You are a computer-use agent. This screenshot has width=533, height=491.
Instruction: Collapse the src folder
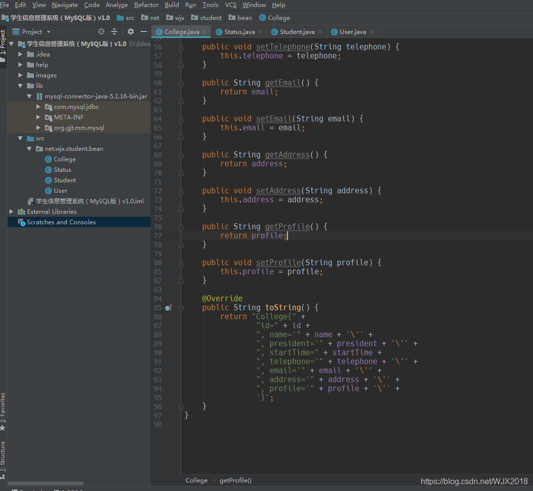tap(20, 138)
